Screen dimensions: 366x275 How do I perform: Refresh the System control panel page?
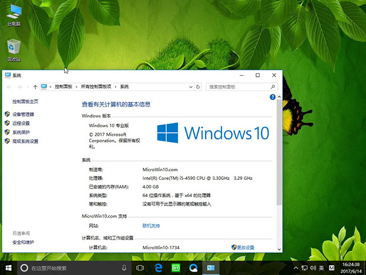pyautogui.click(x=198, y=87)
